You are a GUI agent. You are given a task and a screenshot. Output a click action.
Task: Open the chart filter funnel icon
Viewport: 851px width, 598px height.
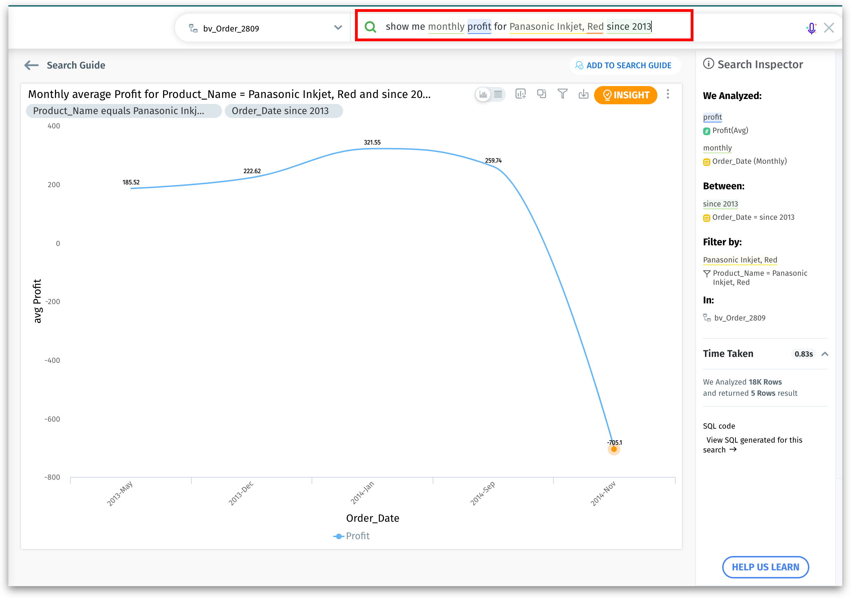click(562, 94)
